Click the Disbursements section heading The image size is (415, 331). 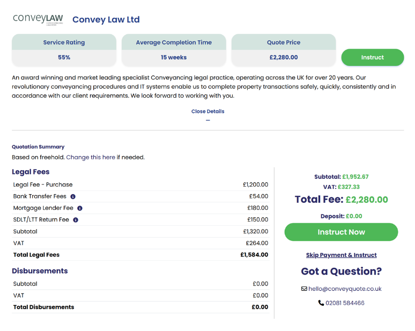click(40, 271)
